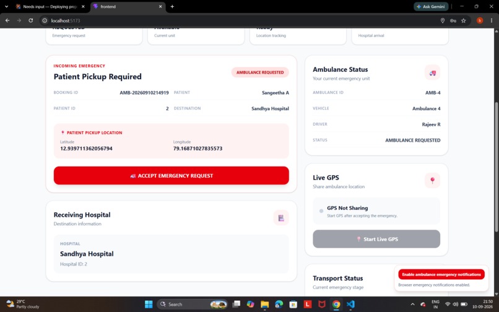Image resolution: width=499 pixels, height=312 pixels.
Task: View site information icon beside localhost
Action: pos(45,20)
